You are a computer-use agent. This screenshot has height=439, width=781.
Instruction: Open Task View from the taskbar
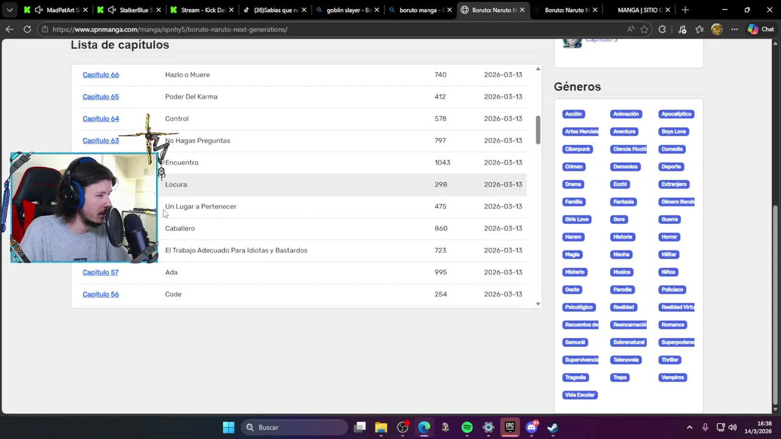(361, 427)
